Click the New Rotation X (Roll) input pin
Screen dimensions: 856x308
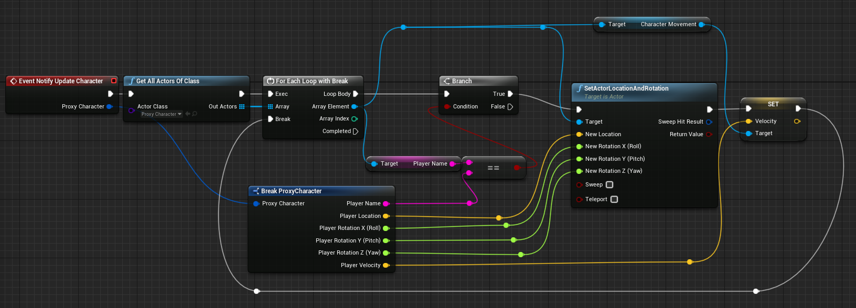[x=579, y=147]
